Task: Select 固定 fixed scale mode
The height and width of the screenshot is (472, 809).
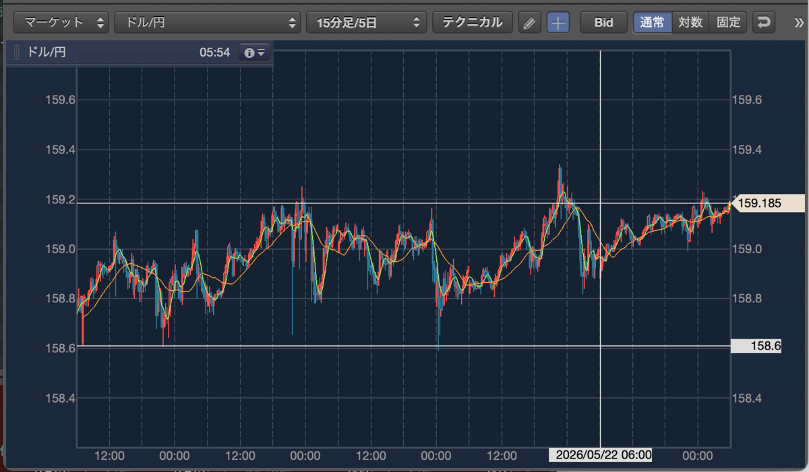Action: pyautogui.click(x=728, y=22)
